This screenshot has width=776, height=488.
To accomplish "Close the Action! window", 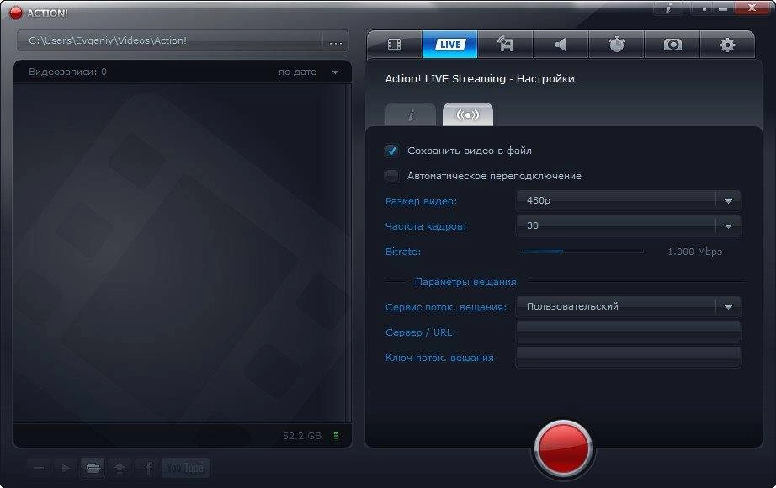I will [x=752, y=8].
